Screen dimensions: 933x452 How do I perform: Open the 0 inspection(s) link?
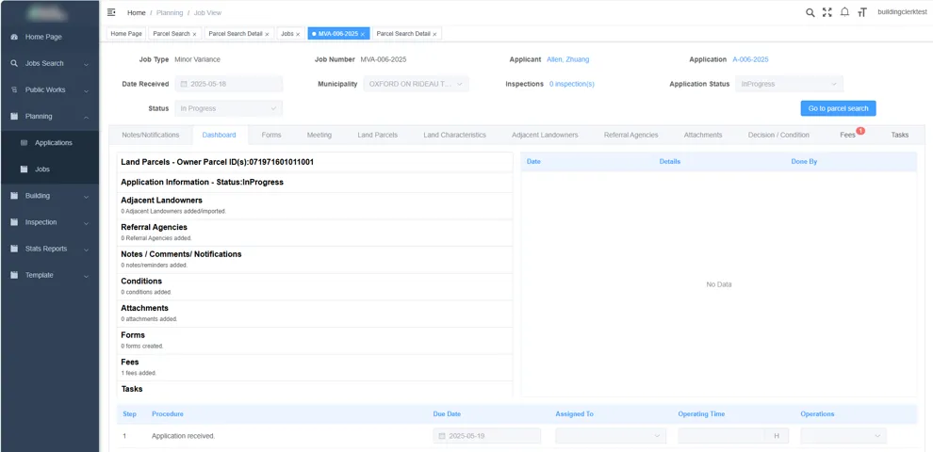[572, 85]
